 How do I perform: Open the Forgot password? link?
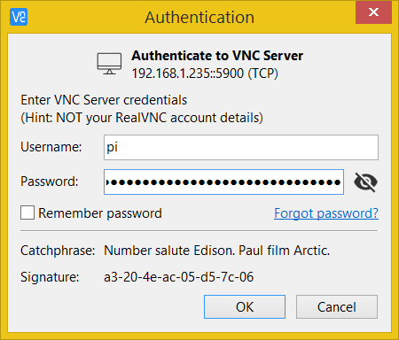(326, 213)
